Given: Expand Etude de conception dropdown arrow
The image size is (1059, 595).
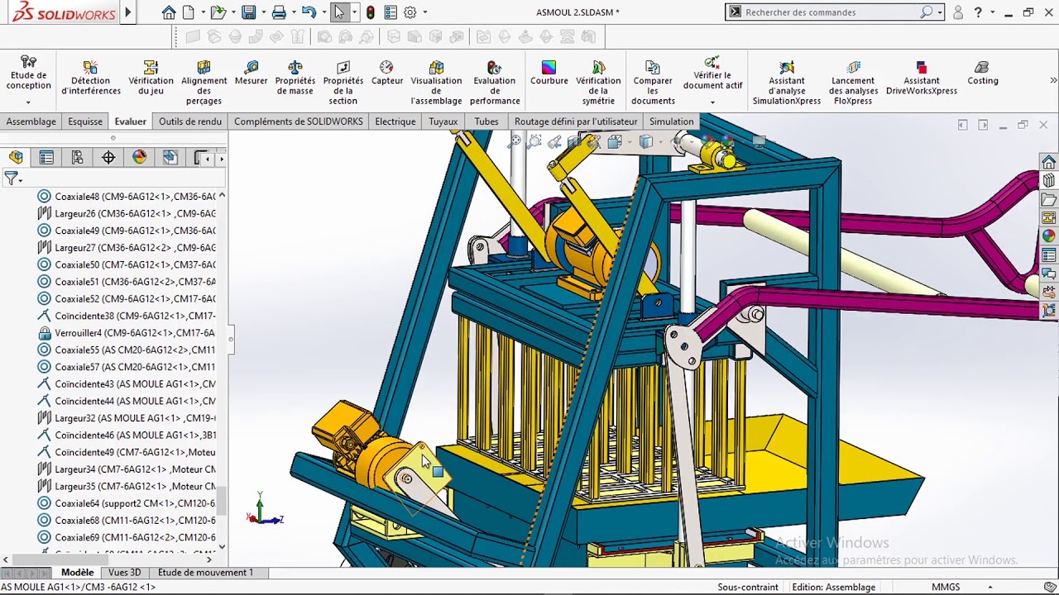Looking at the screenshot, I should point(28,102).
